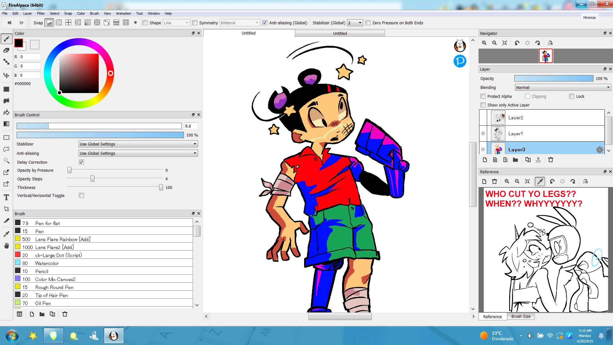Enable the Symmetry checkbox

pyautogui.click(x=195, y=23)
